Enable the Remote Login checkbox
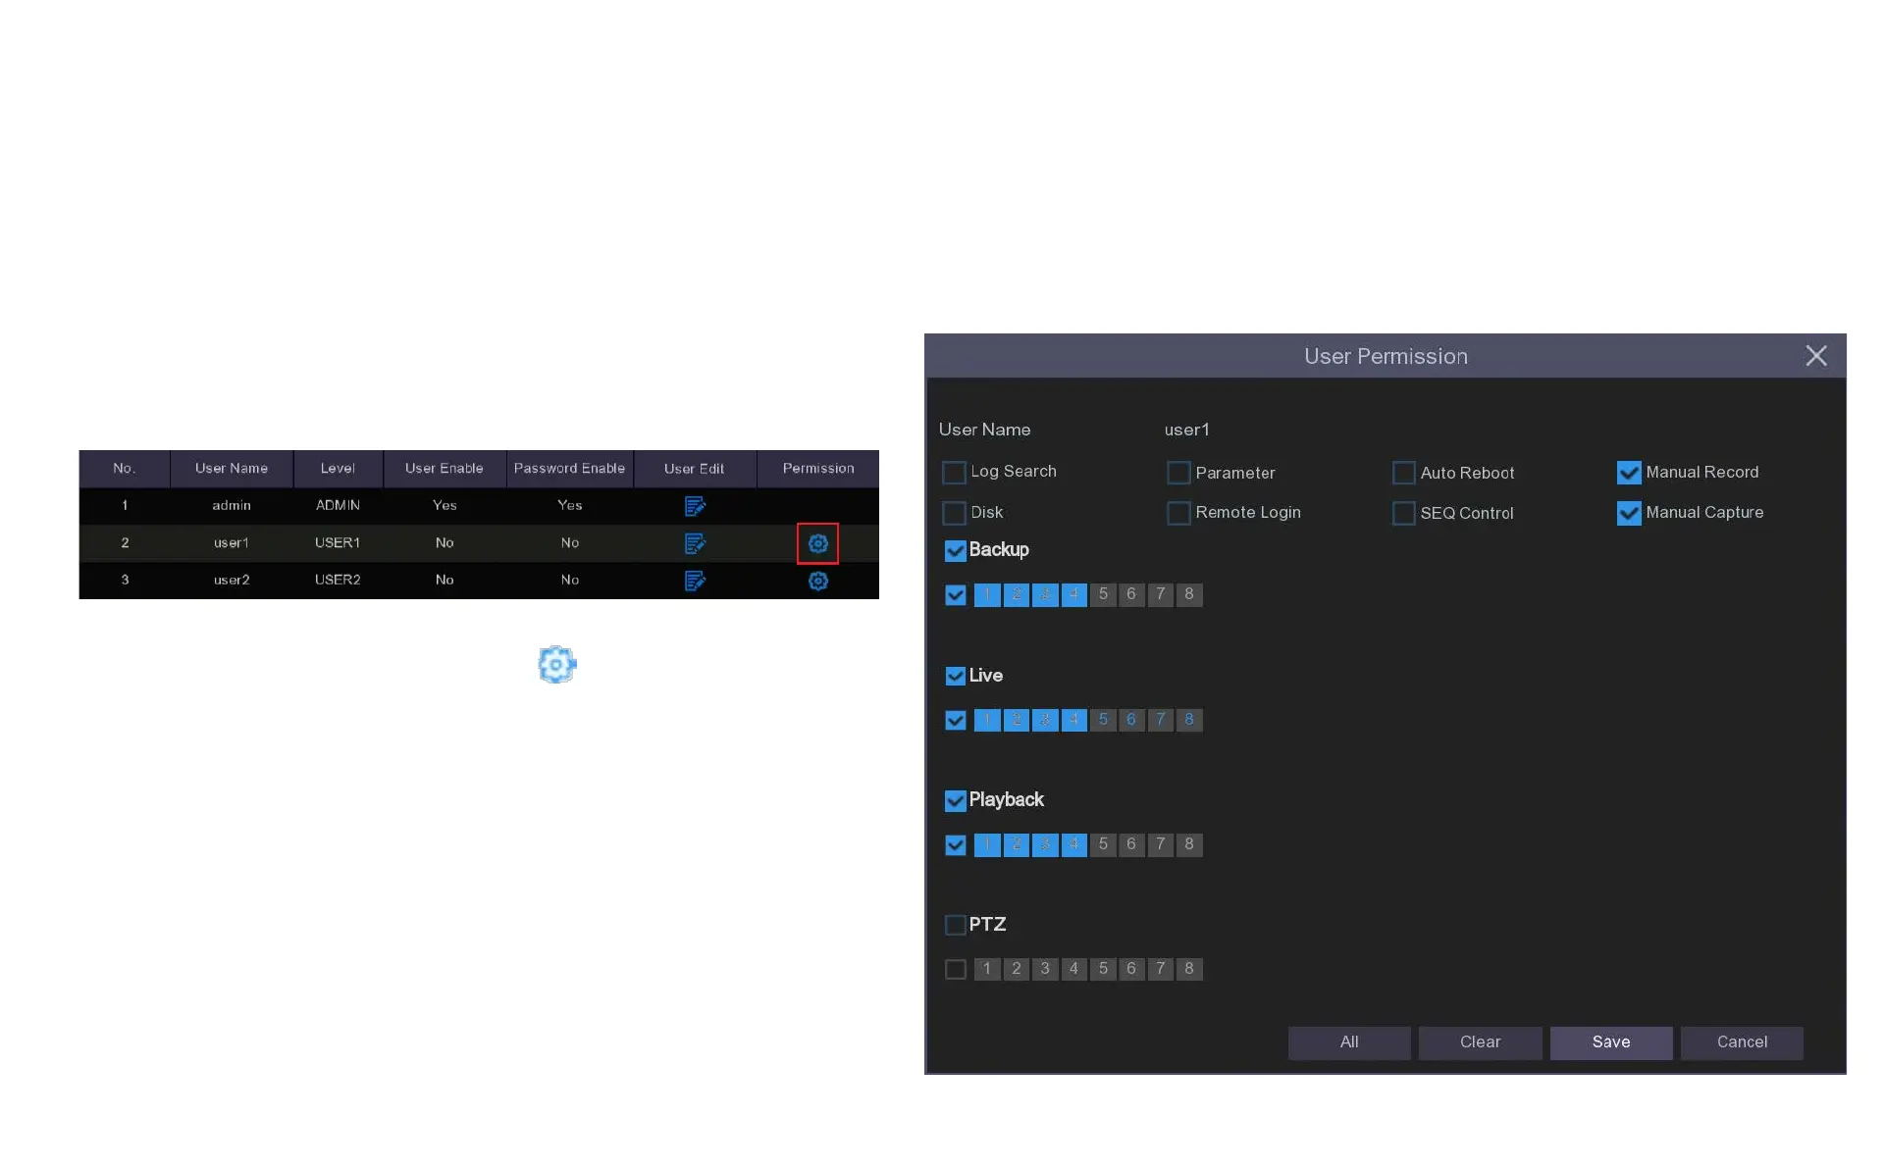The width and height of the screenshot is (1884, 1168). point(1178,513)
